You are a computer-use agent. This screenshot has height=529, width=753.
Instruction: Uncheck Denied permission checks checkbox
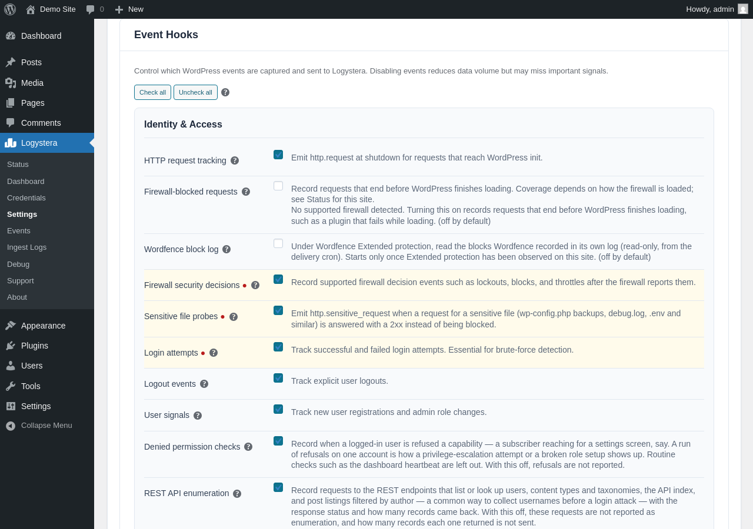[x=278, y=441]
